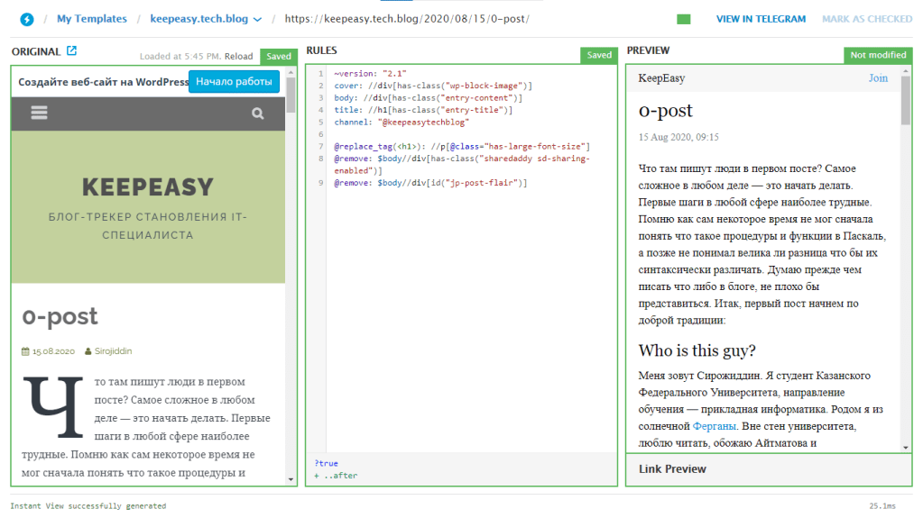Click the author icon beside Sirojiddin

[88, 351]
